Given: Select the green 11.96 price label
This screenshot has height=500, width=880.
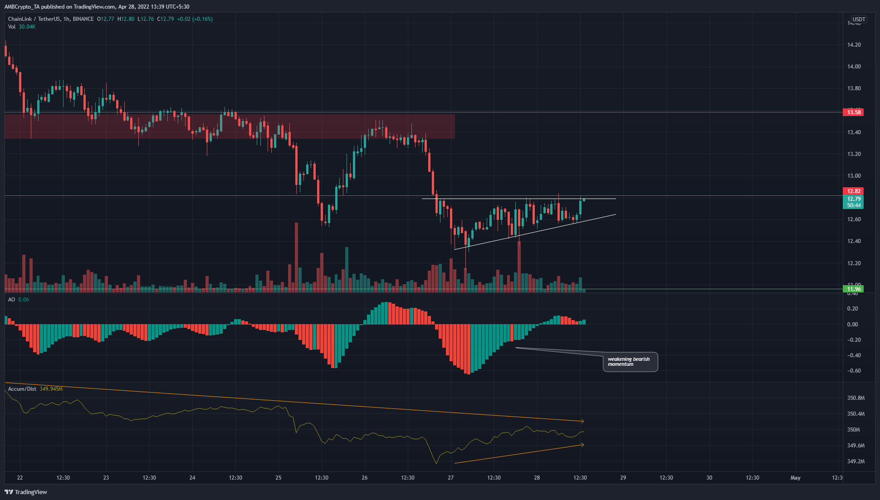Looking at the screenshot, I should click(x=854, y=289).
